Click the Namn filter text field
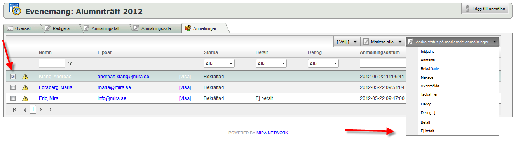The width and height of the screenshot is (518, 145). (52, 63)
